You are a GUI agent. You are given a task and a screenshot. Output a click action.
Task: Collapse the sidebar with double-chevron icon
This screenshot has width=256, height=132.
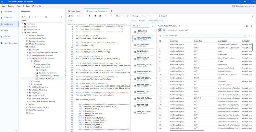[x=16, y=131]
